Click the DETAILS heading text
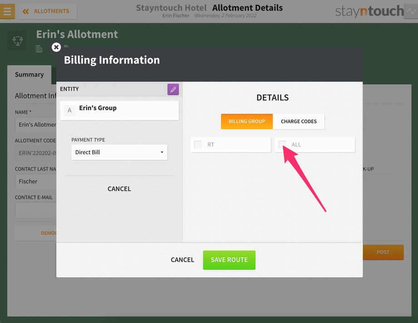Viewport: 418px width, 323px height. pyautogui.click(x=273, y=97)
